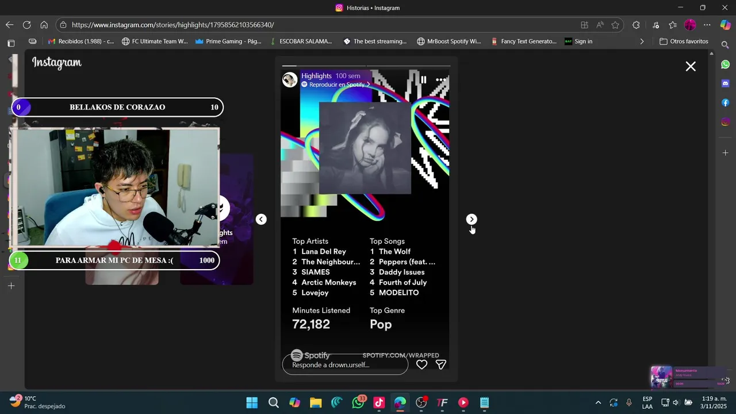Add this page to favorites star
The height and width of the screenshot is (414, 736).
point(615,25)
